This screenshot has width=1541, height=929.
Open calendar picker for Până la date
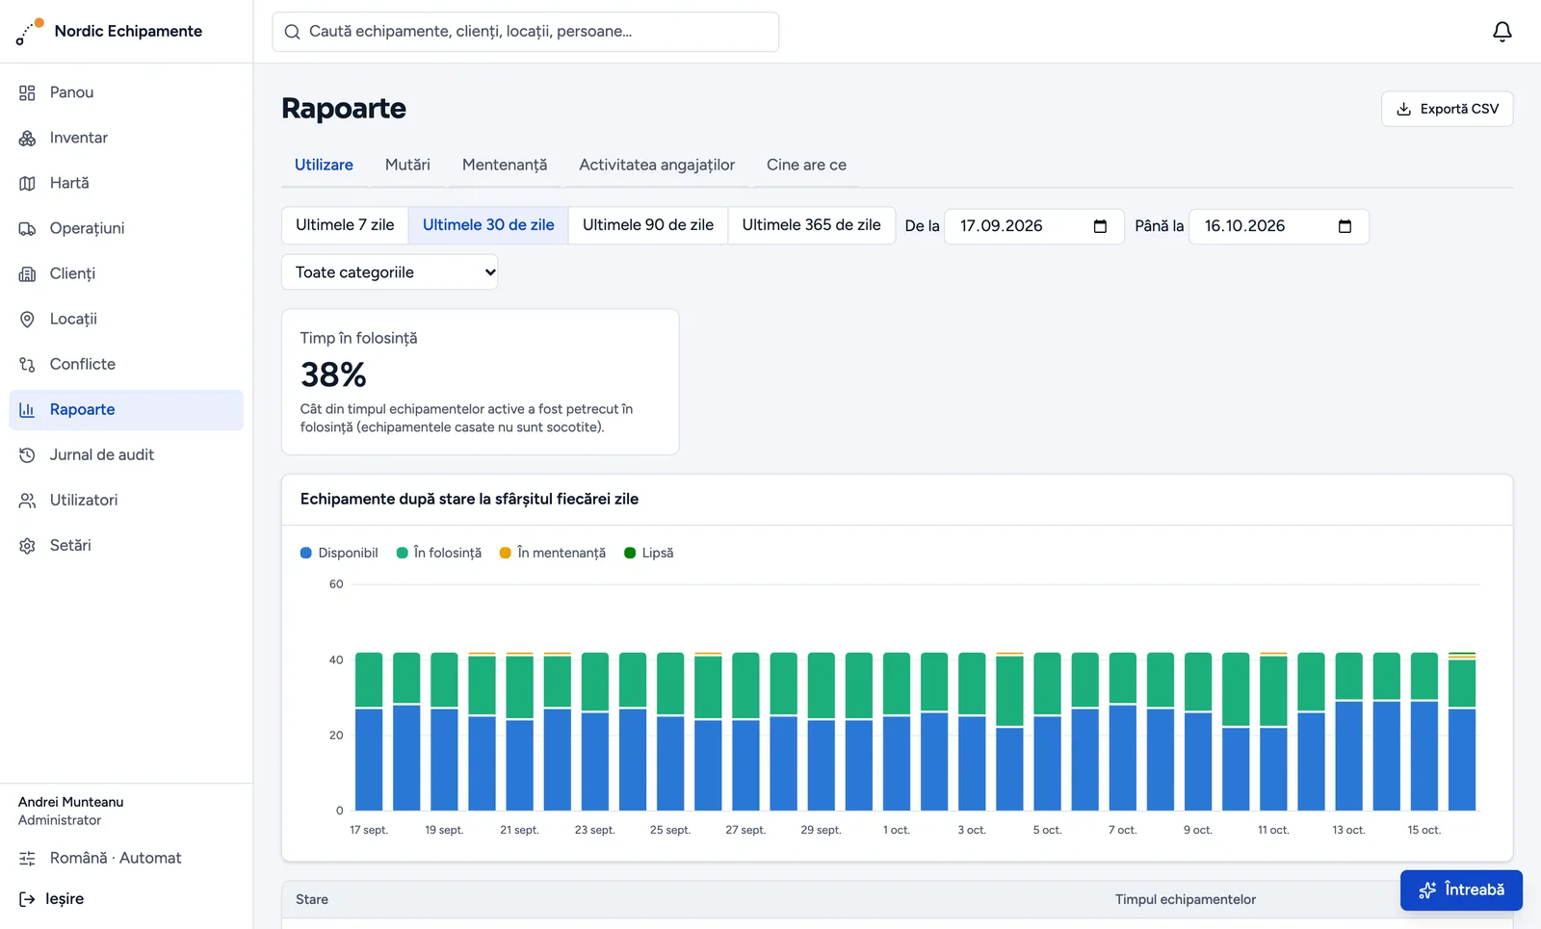tap(1345, 226)
